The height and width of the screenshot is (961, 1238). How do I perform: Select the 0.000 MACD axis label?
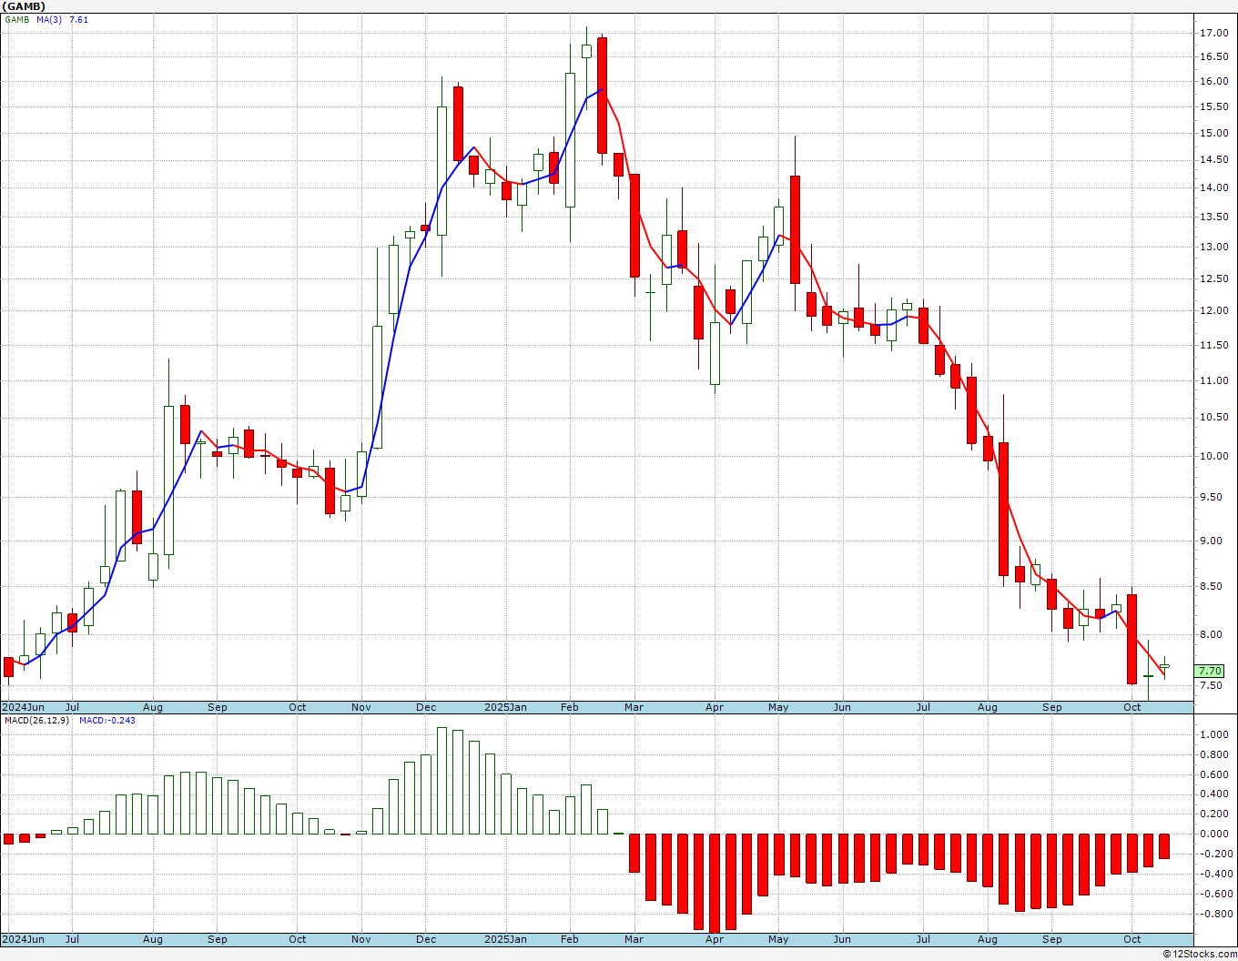pos(1214,834)
